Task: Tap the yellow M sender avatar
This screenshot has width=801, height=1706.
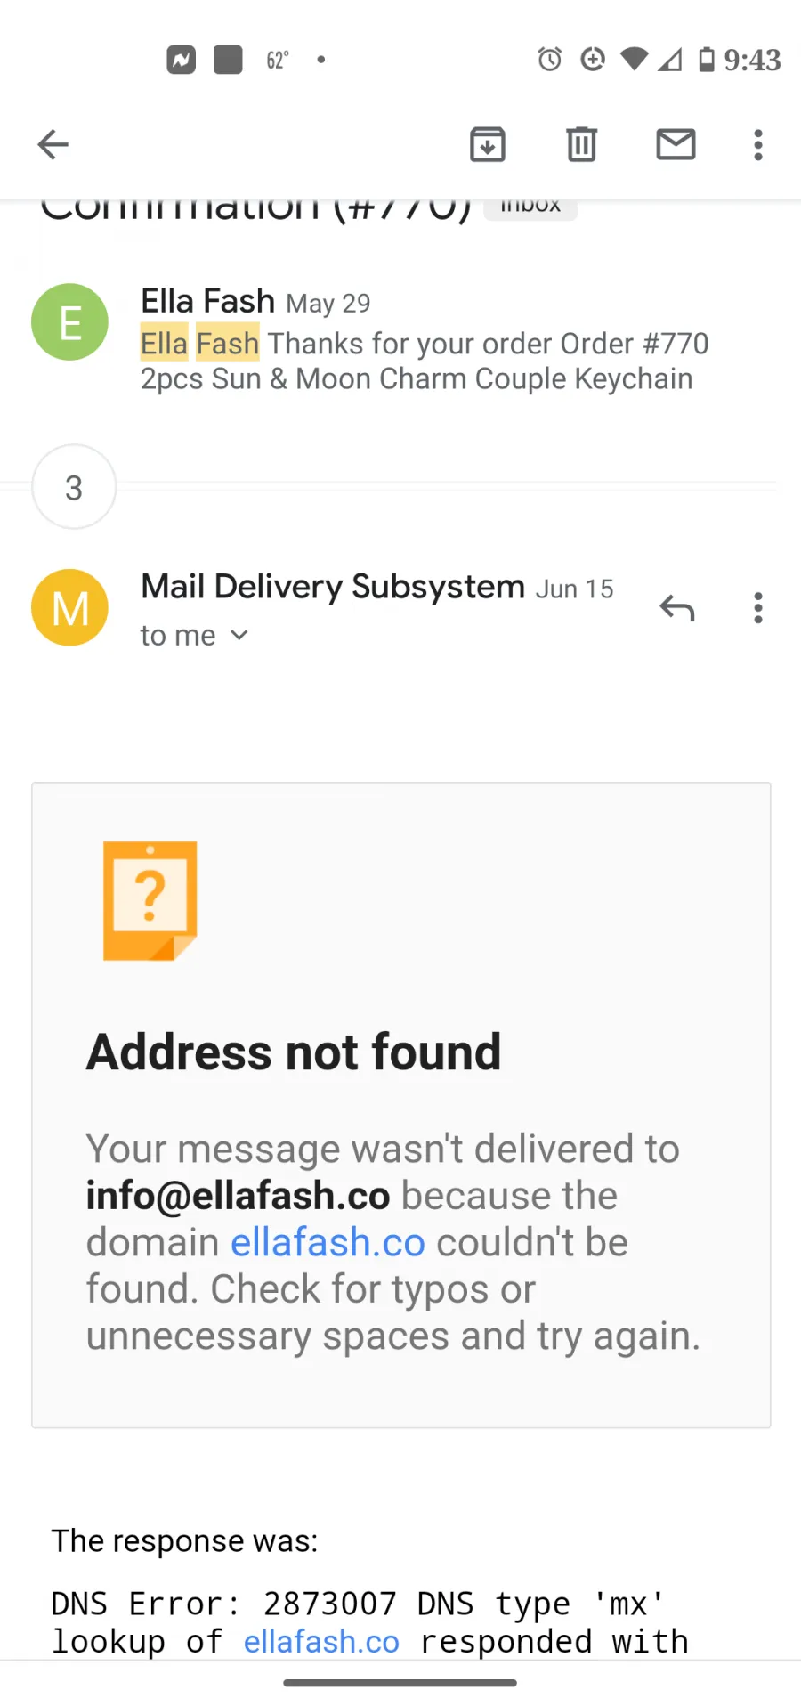Action: (x=69, y=607)
